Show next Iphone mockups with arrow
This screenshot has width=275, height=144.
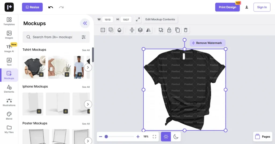click(88, 104)
